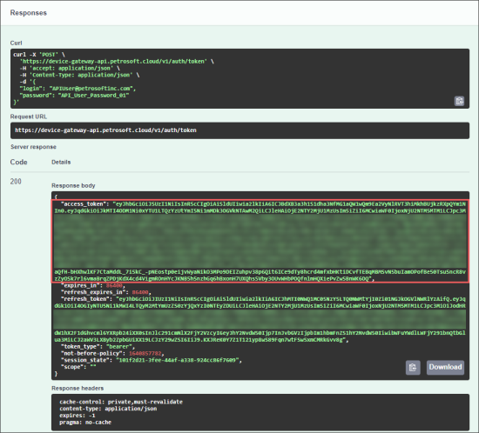
Task: Click the 'Content-Type: application/json' curl line
Action: point(79,75)
